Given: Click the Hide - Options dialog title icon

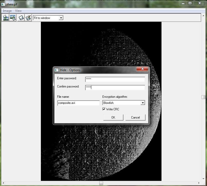Looking at the screenshot, I should pos(57,70).
